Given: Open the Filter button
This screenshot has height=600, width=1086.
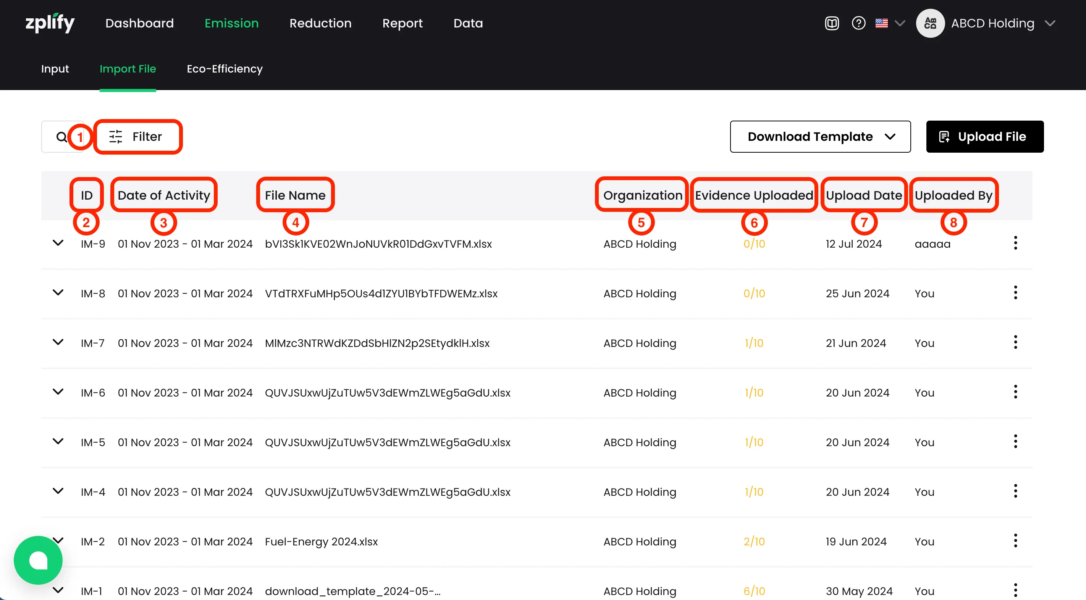Looking at the screenshot, I should (x=137, y=137).
